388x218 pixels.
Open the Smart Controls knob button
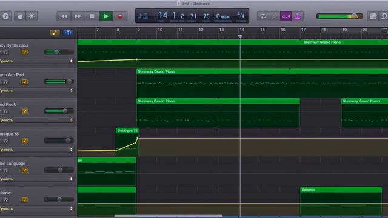20,16
